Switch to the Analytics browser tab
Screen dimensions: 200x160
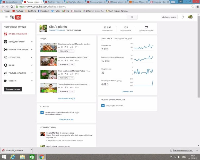click(x=54, y=2)
